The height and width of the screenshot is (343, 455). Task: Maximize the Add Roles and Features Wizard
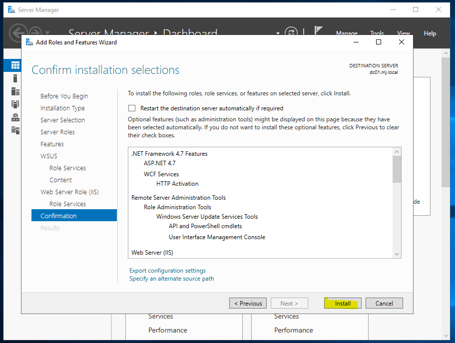(x=379, y=42)
